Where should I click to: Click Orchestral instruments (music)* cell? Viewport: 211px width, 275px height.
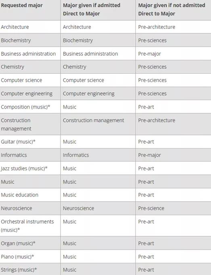pos(27,226)
